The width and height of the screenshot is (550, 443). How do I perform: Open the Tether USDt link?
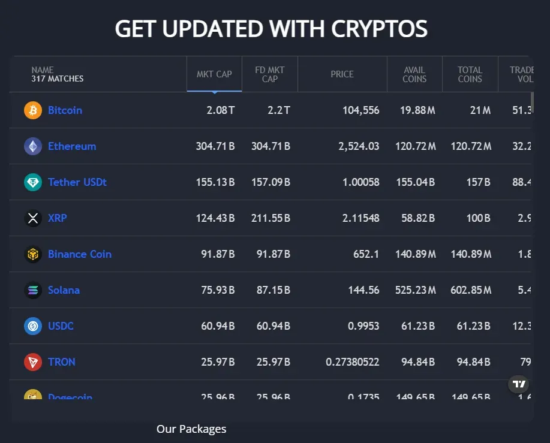coord(77,182)
